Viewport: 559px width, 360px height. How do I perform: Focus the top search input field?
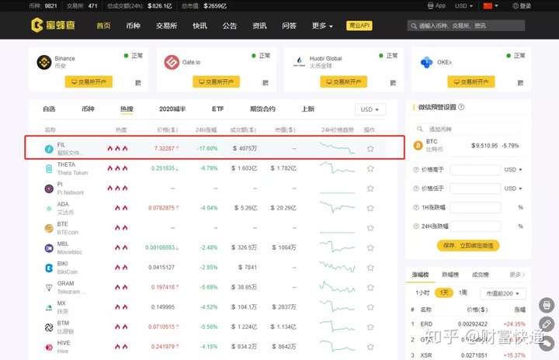coord(466,26)
